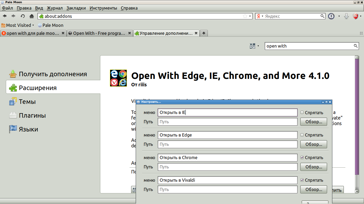
Task: Open a new tab with plus button
Action: tap(204, 33)
